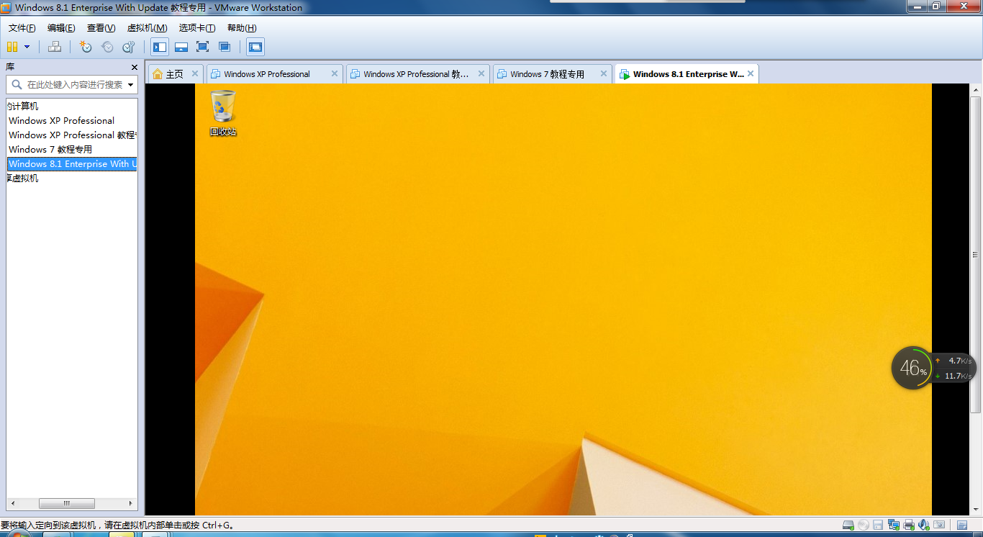983x537 pixels.
Task: Close the 库 library panel with X
Action: [x=134, y=67]
